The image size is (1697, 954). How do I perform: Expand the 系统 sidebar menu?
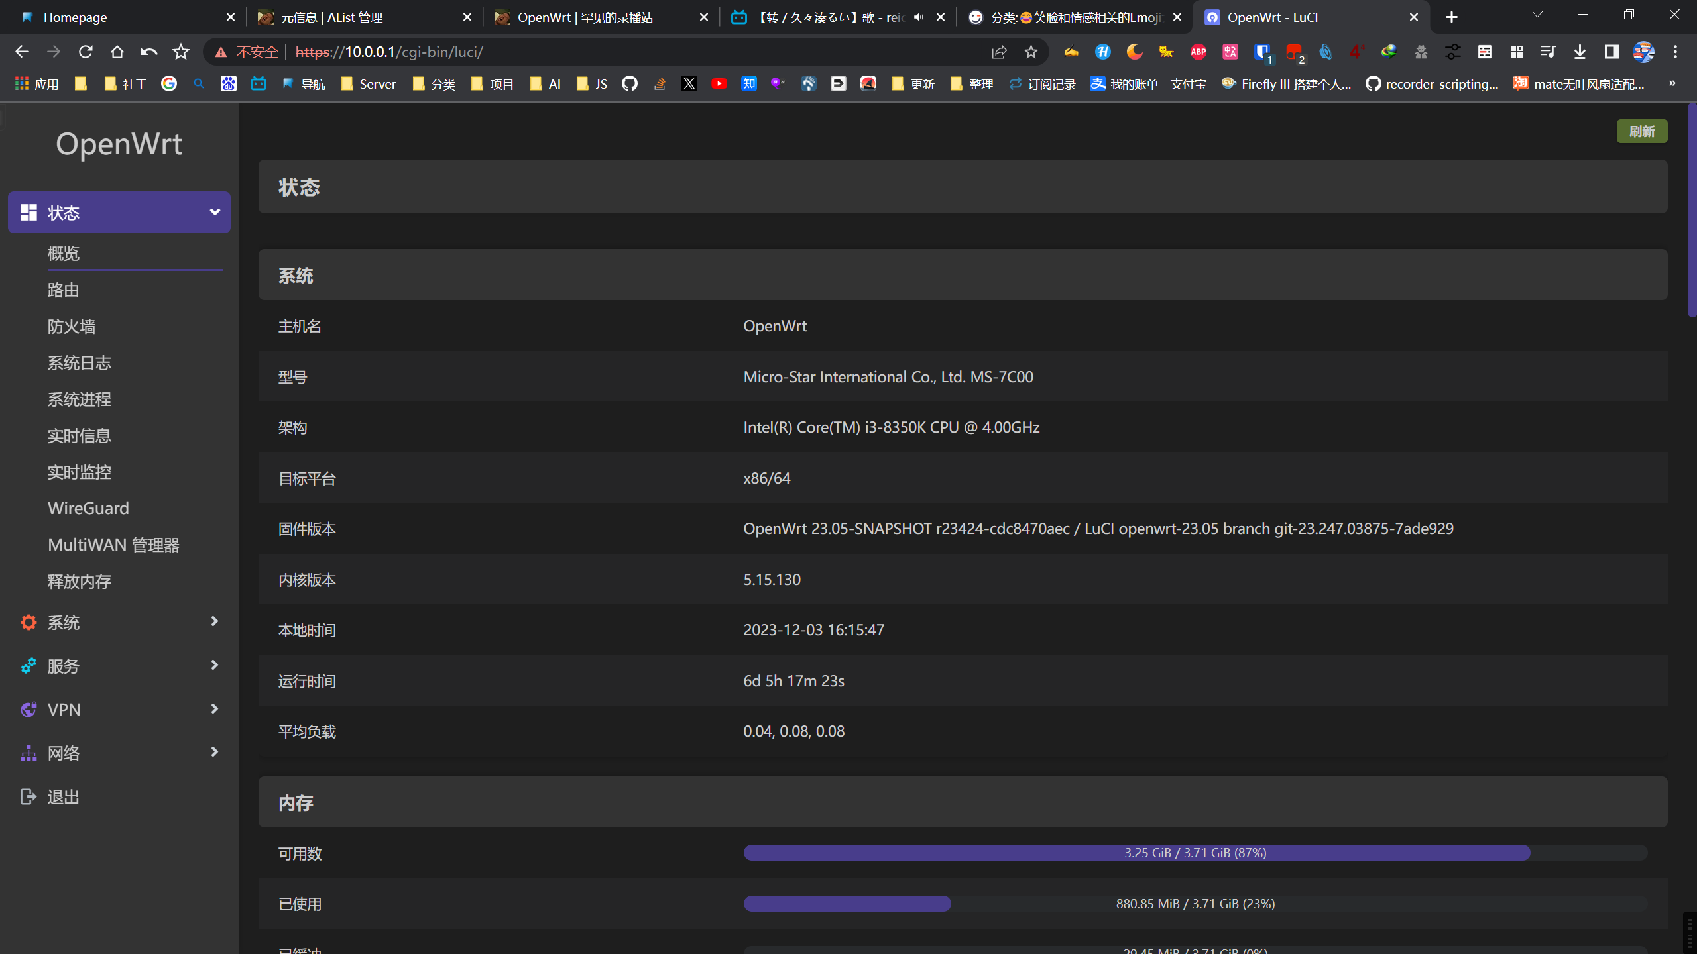click(x=119, y=622)
